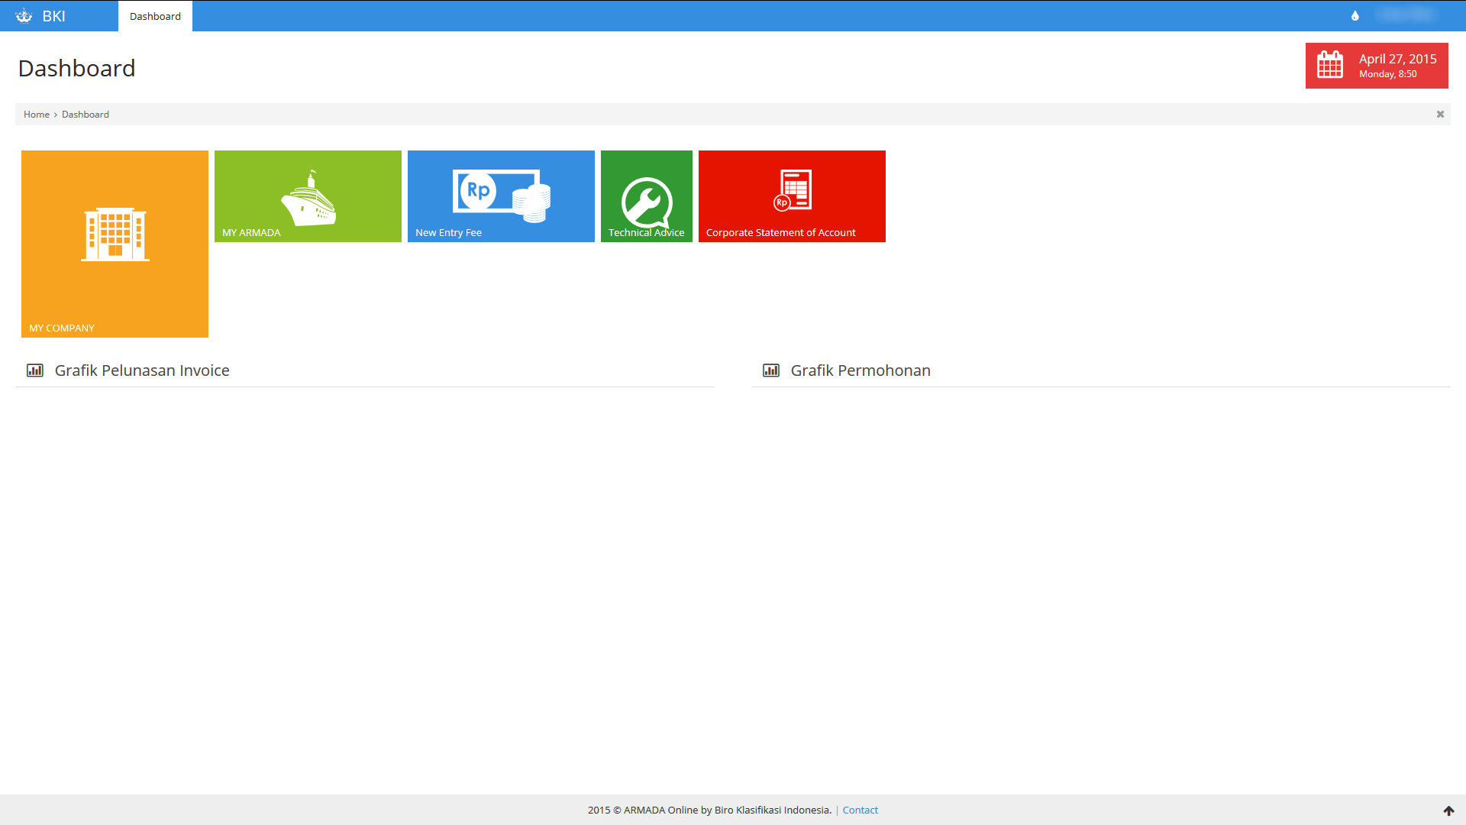Click the BKI brand text

pos(53,16)
